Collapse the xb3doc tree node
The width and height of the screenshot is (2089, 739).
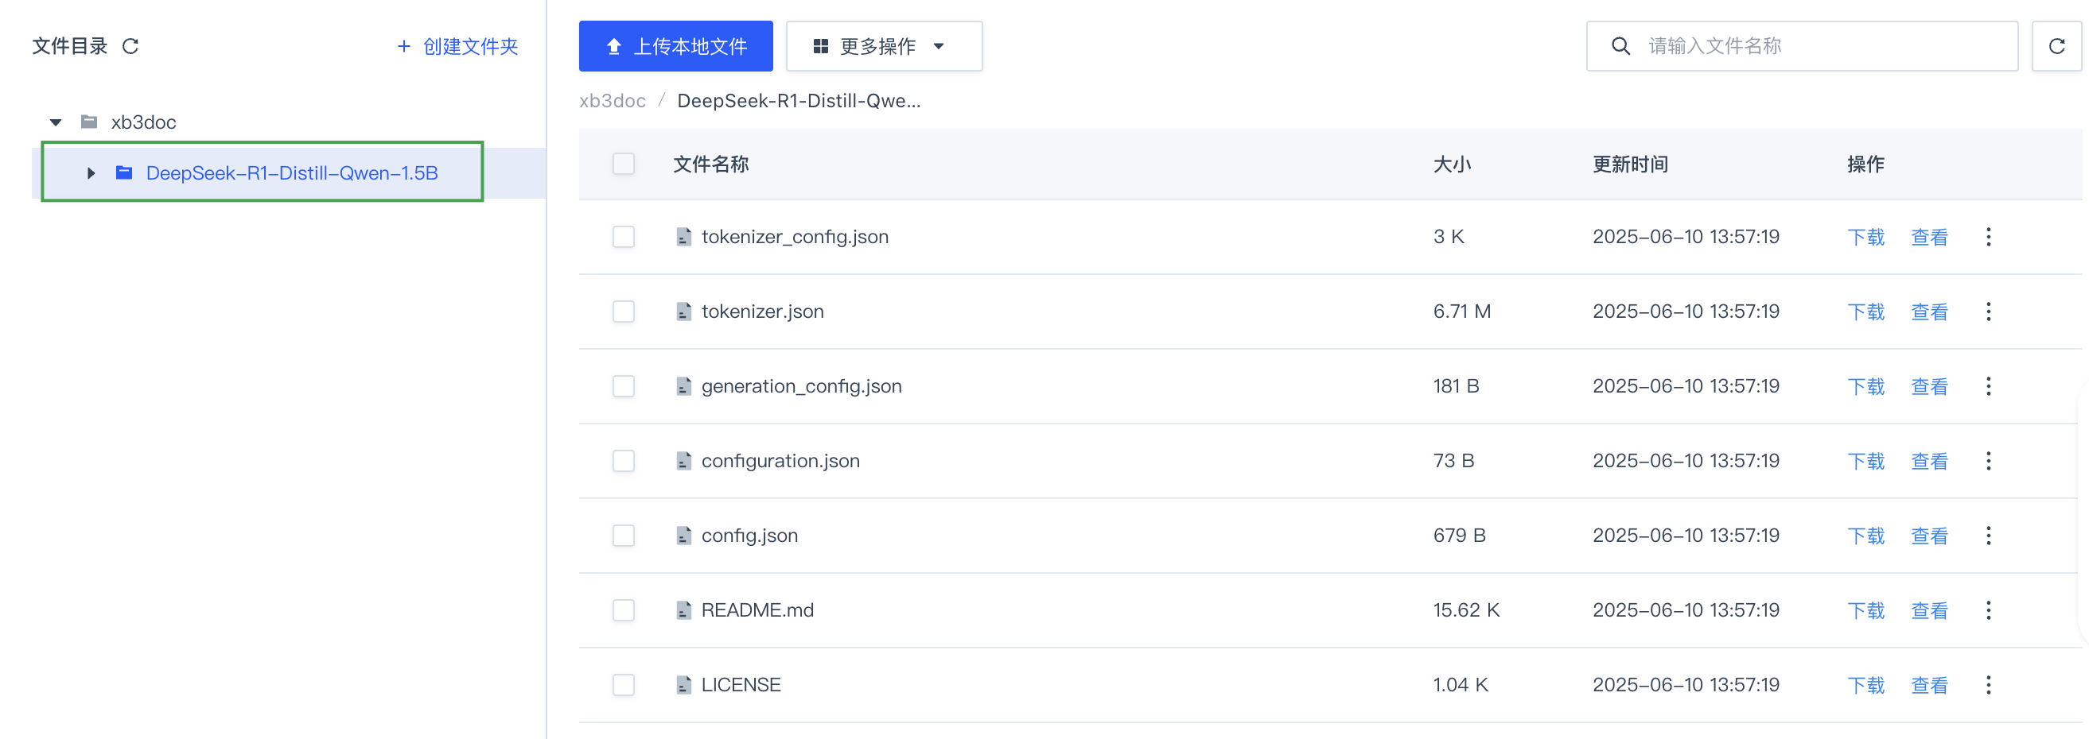[x=55, y=122]
